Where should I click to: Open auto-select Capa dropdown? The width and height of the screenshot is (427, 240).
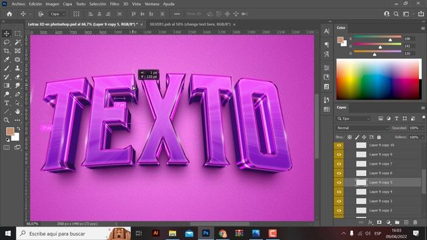58,14
